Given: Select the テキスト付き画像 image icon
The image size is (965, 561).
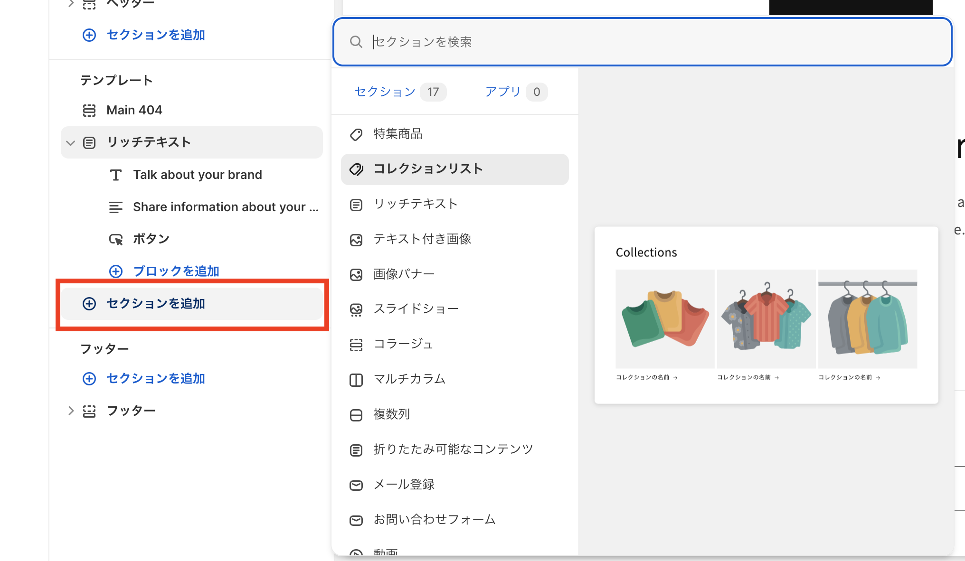Looking at the screenshot, I should [356, 240].
